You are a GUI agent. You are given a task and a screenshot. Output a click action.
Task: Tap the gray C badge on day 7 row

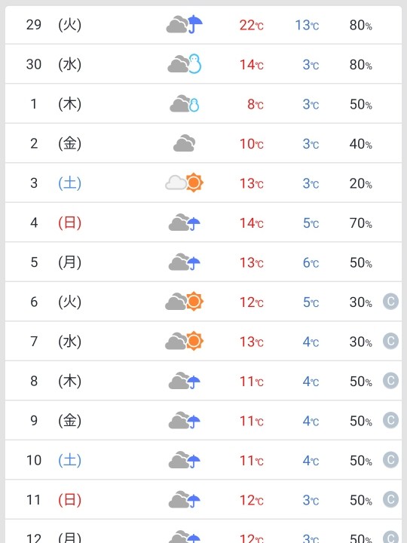(390, 341)
